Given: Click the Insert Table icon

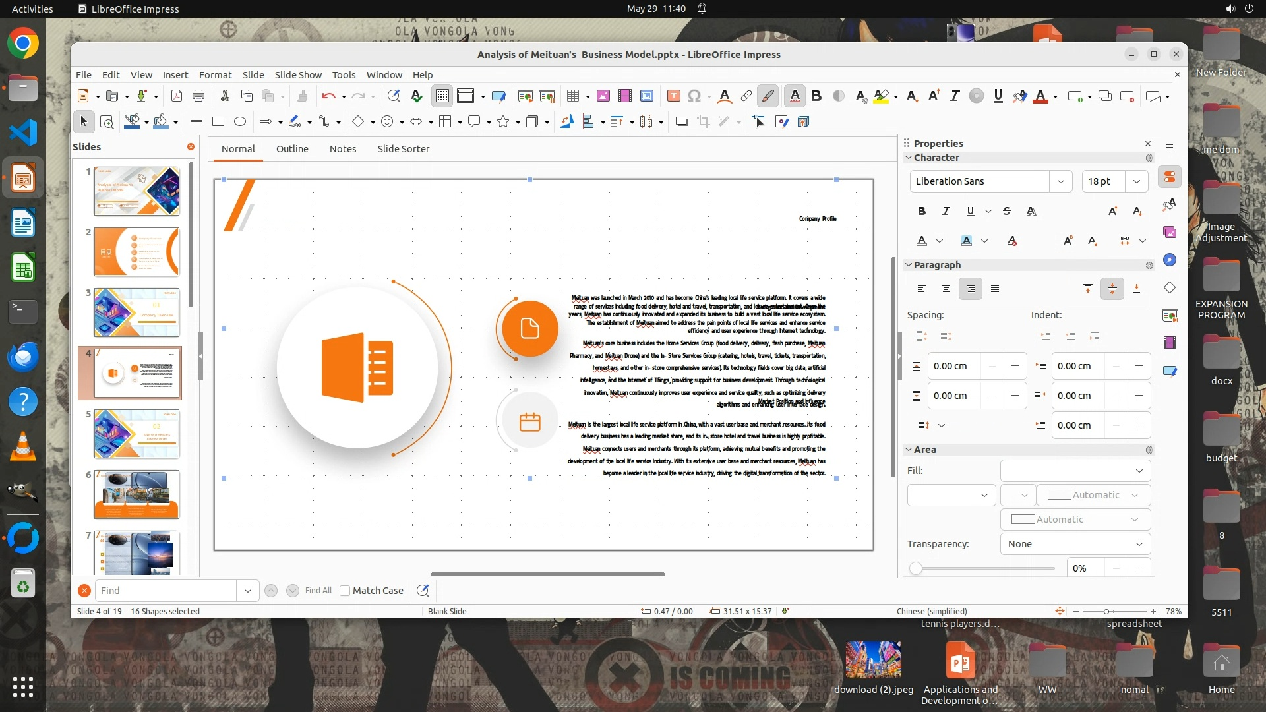Looking at the screenshot, I should coord(572,96).
